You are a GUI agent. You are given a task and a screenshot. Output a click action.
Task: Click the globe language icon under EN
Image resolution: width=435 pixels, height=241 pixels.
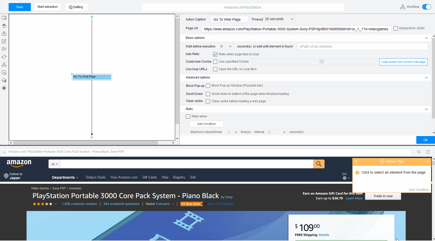(x=345, y=178)
